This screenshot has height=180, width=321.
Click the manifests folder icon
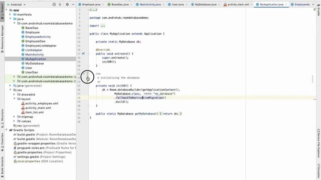(x=15, y=14)
